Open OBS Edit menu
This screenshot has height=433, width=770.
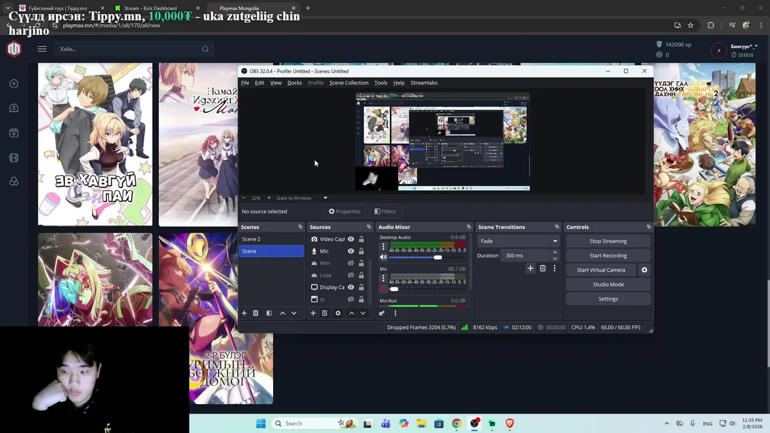point(259,83)
